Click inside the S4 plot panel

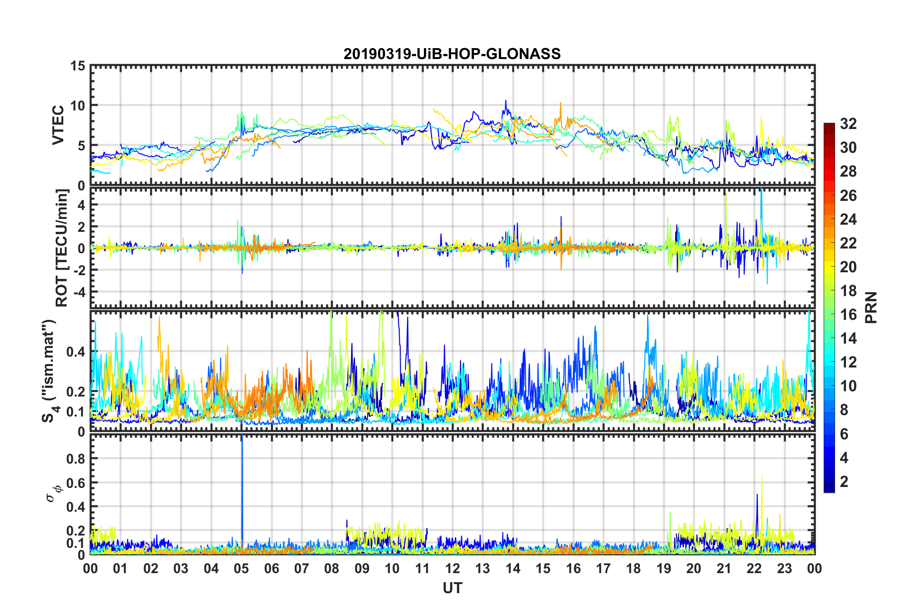pyautogui.click(x=452, y=371)
